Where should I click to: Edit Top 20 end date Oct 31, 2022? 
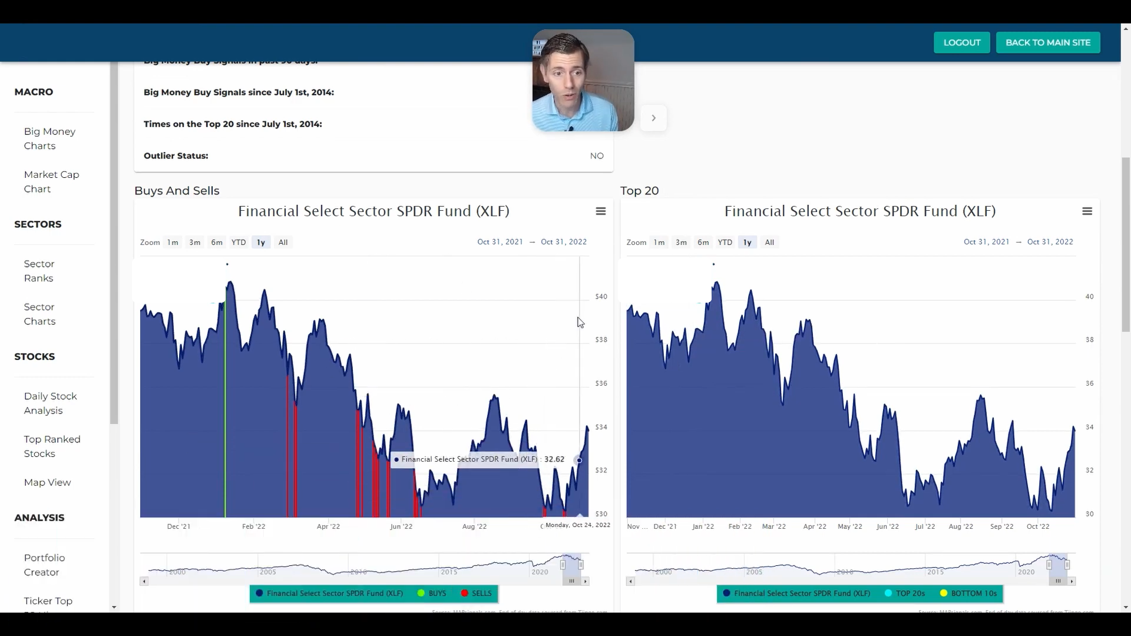[x=1050, y=242]
